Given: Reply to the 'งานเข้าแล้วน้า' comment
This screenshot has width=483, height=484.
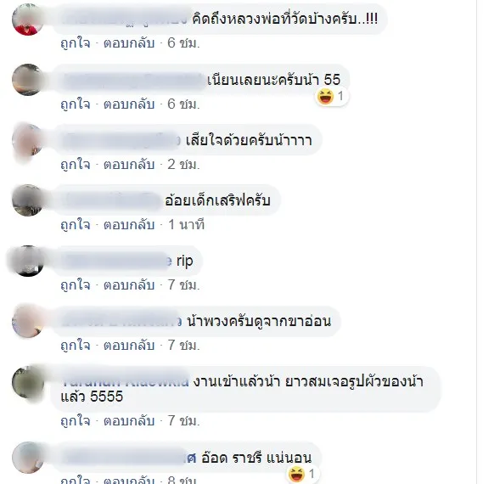Looking at the screenshot, I should click(129, 421).
